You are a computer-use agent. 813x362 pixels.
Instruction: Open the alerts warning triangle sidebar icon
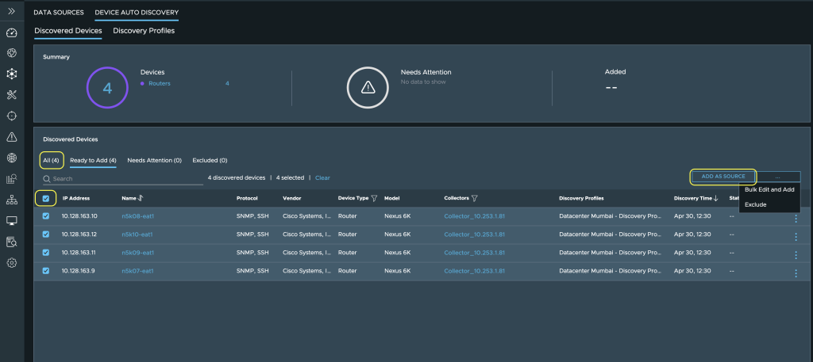(x=11, y=137)
